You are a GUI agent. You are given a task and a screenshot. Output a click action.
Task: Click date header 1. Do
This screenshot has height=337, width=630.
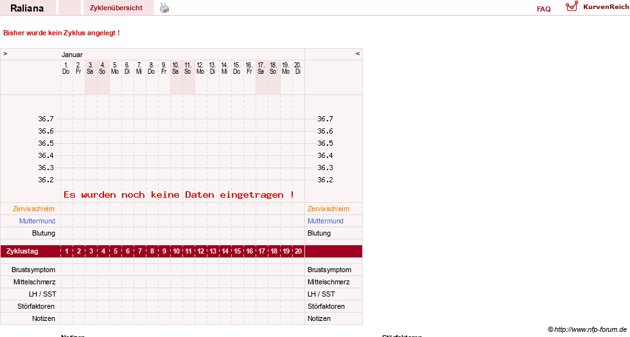coord(66,68)
